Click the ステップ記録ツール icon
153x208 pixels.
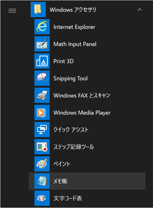coord(42,147)
